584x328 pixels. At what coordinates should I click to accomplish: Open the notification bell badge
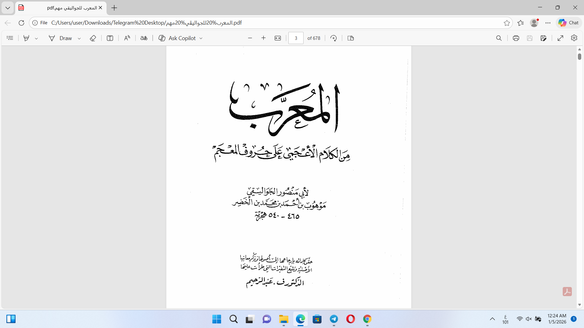coord(574,319)
